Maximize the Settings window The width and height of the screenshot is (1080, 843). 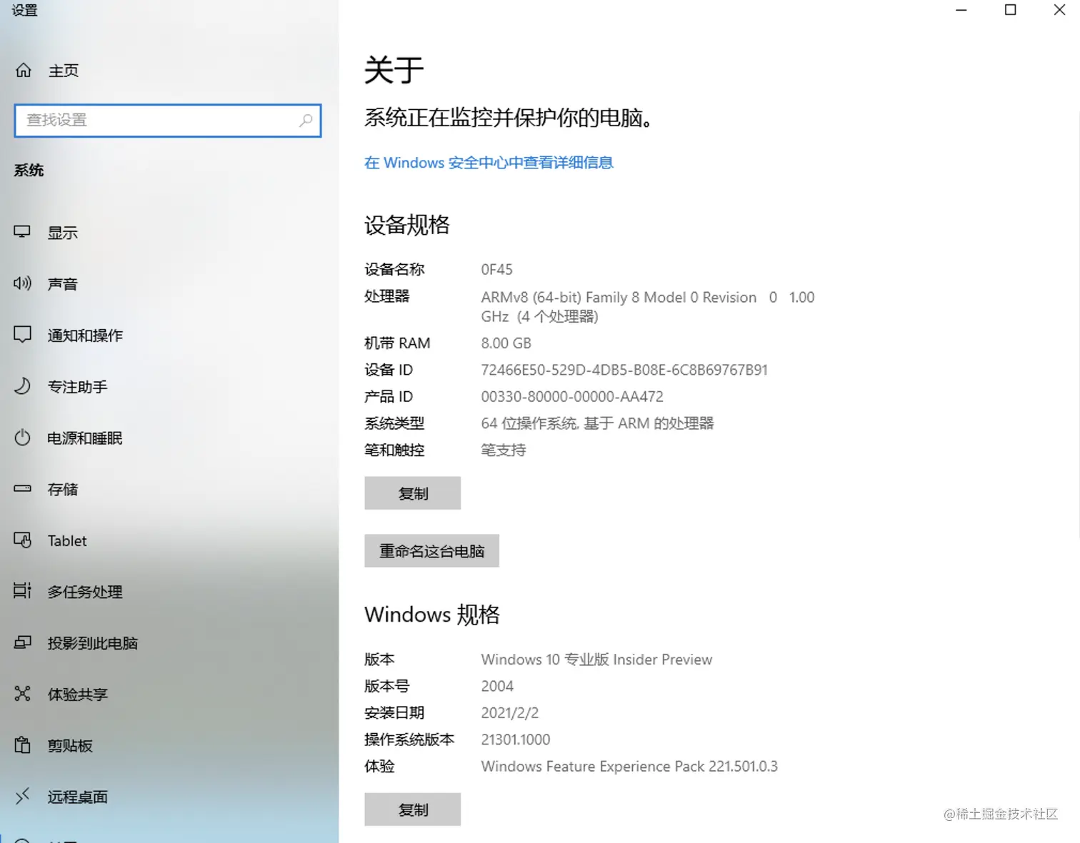pos(1011,10)
